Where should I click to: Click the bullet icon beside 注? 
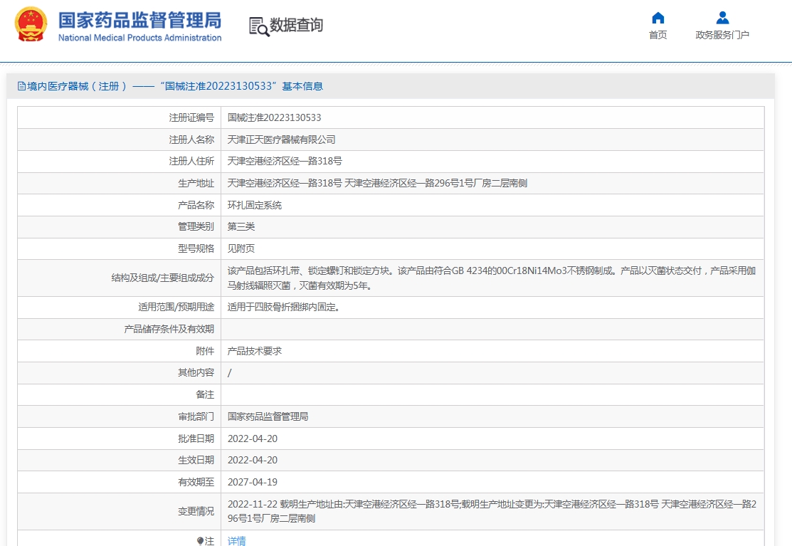click(200, 541)
